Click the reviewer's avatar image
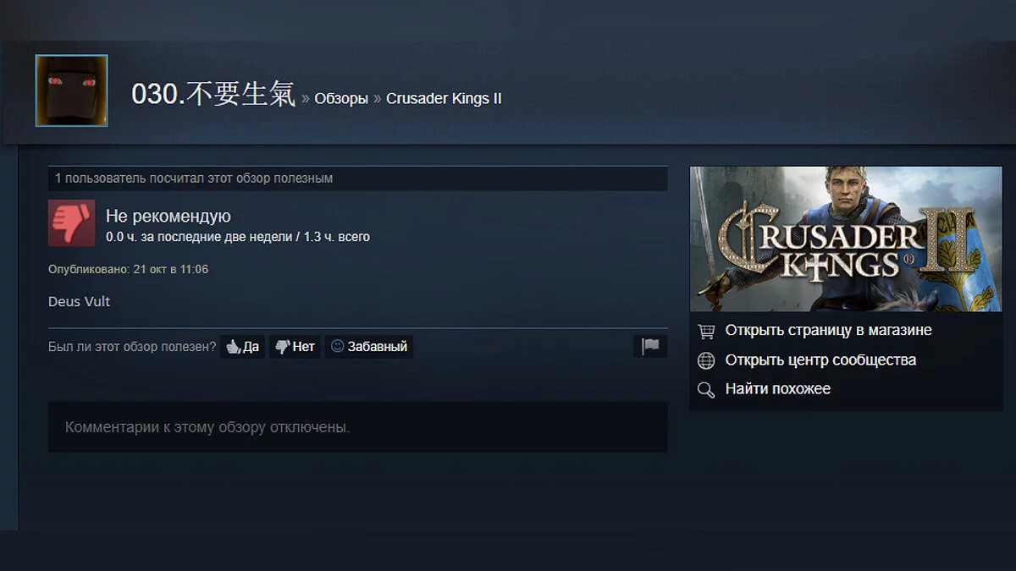The width and height of the screenshot is (1016, 571). 71,91
